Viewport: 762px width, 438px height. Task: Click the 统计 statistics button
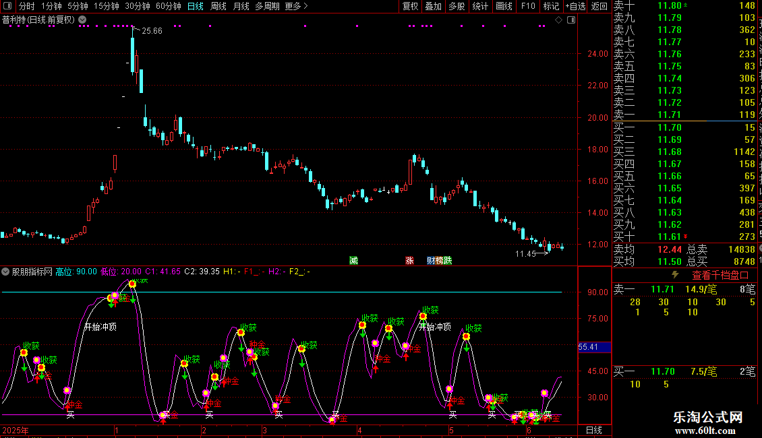pos(480,6)
